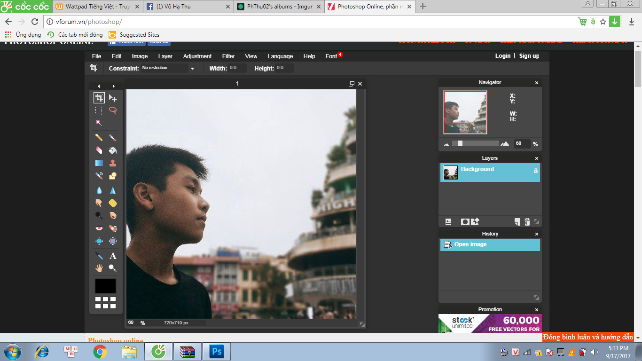The width and height of the screenshot is (642, 361).
Task: Add a layer mask
Action: point(465,222)
